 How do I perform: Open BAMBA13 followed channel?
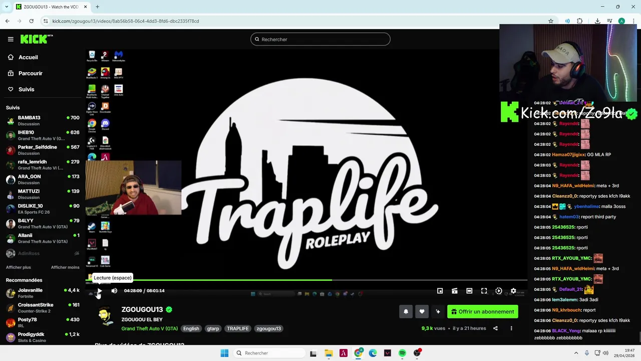coord(43,121)
